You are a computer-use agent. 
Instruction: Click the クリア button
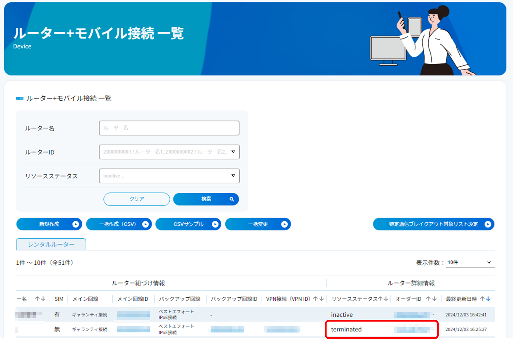click(137, 199)
